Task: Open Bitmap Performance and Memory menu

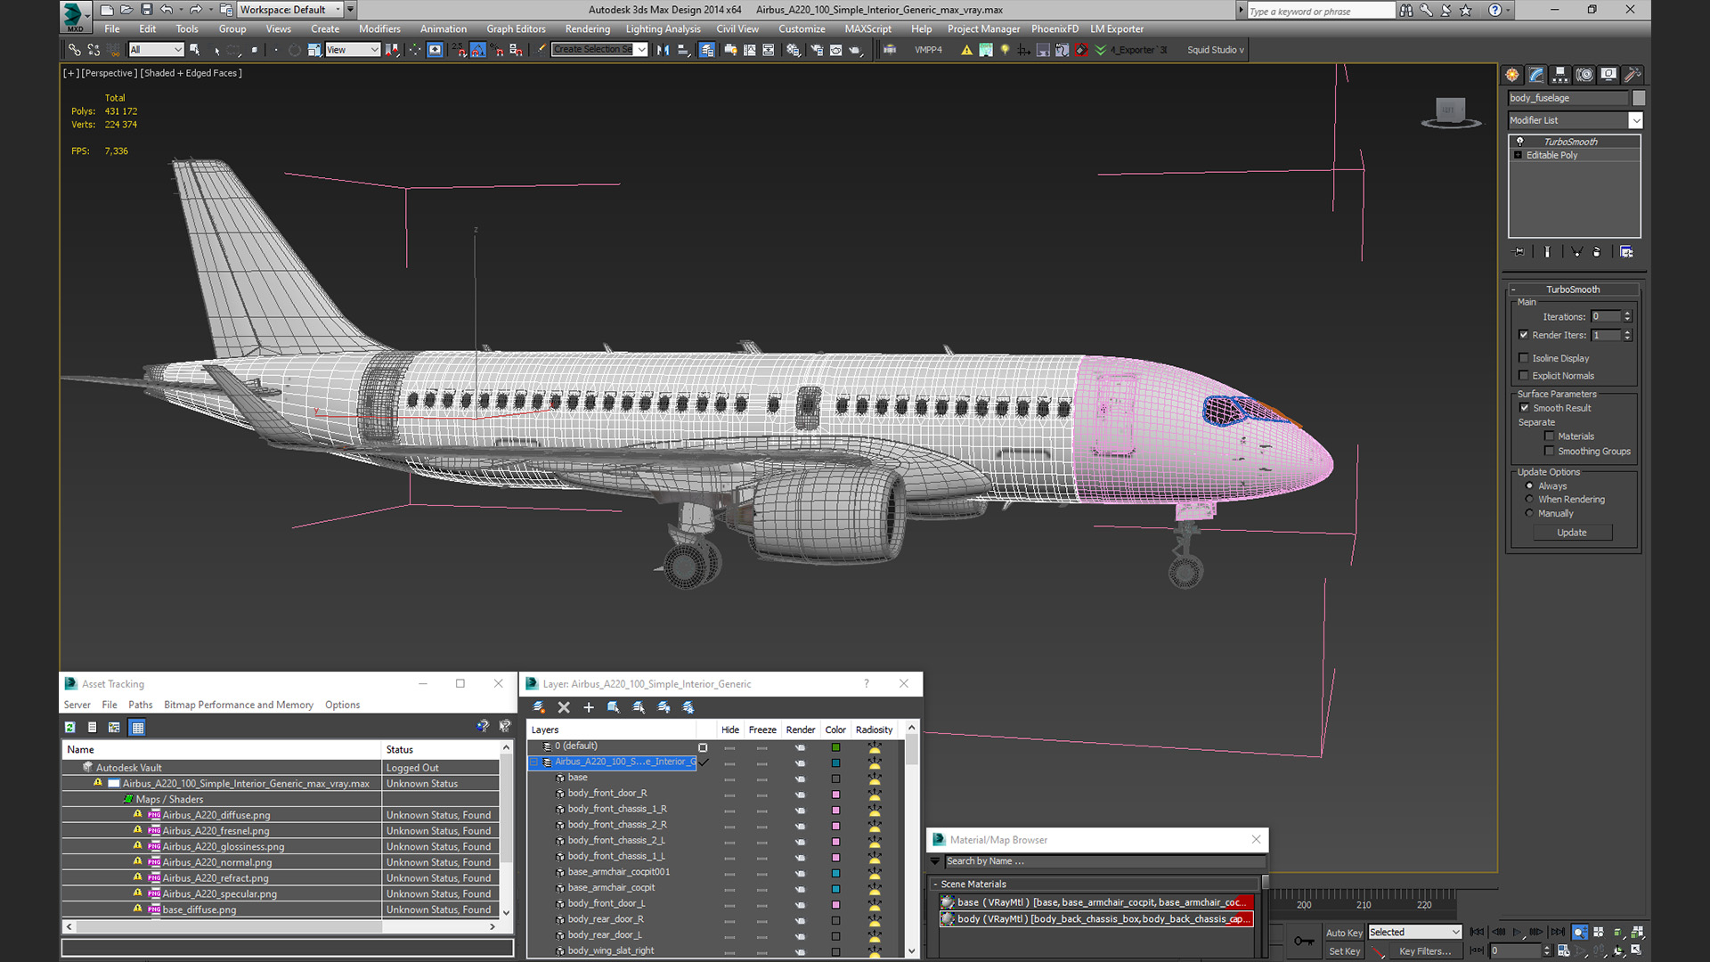Action: (x=239, y=705)
